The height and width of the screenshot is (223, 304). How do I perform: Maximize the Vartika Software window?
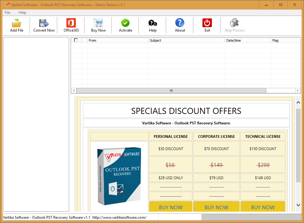280,5
